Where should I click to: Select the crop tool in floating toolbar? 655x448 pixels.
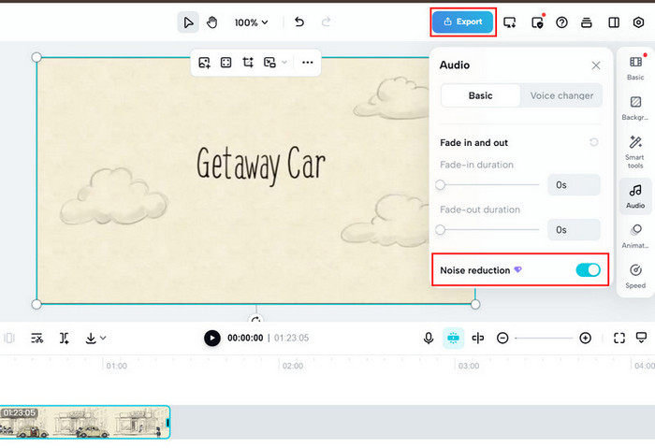(x=248, y=63)
